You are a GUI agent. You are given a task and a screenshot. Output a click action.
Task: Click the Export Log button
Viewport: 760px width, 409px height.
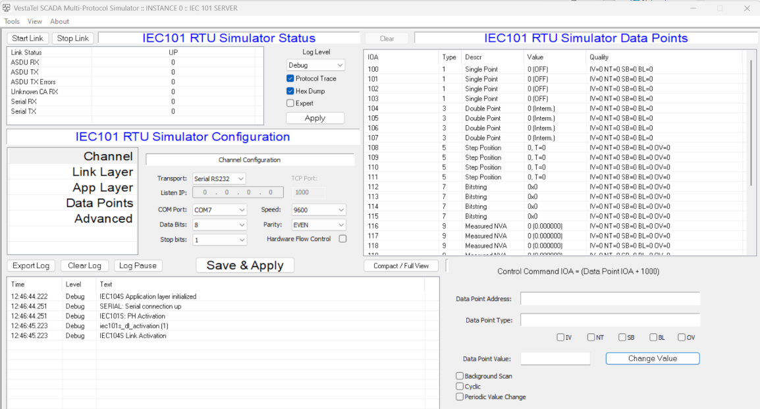click(32, 265)
